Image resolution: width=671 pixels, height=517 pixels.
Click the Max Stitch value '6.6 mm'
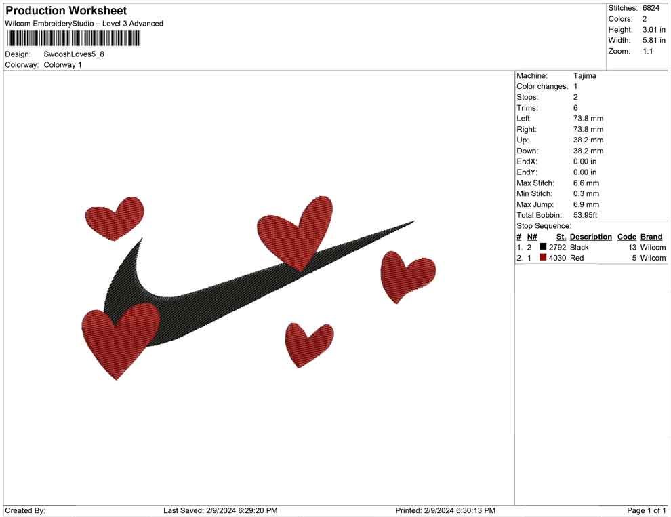586,183
